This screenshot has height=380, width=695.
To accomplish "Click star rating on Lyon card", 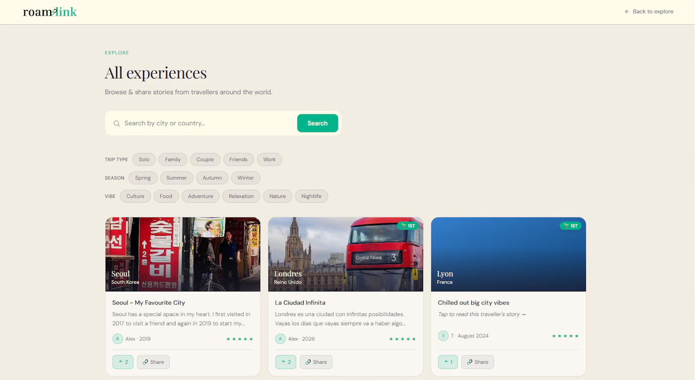I will click(x=565, y=336).
